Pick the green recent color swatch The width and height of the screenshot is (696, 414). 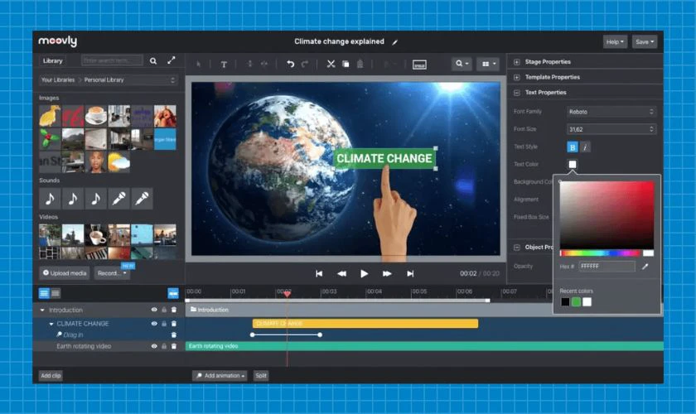576,302
